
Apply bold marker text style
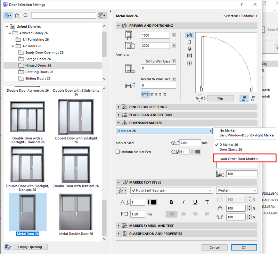(x=171, y=202)
